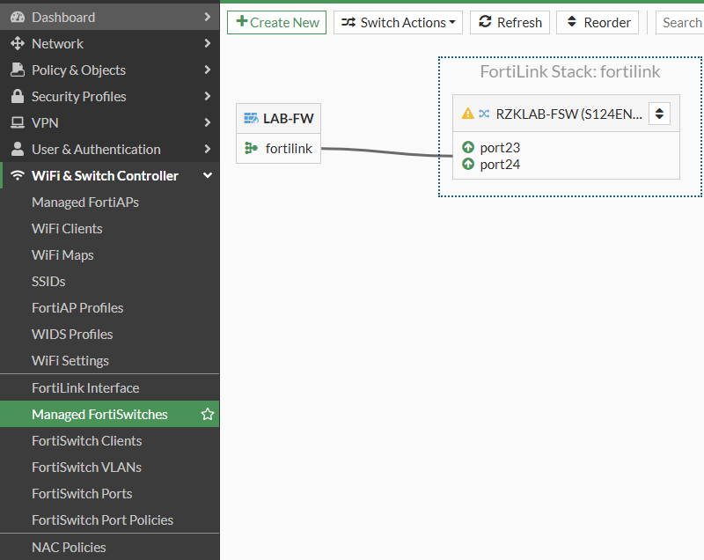Select the RZKLAB-FSW switch title

[x=568, y=114]
